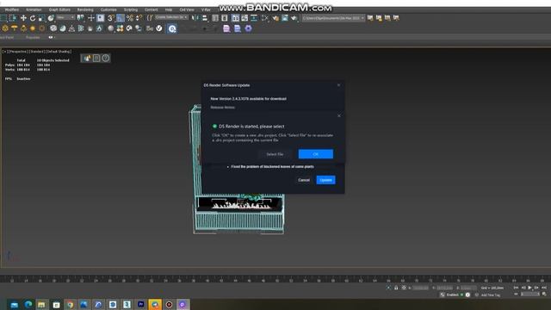Click the Select File button
This screenshot has width=551, height=310.
[x=275, y=154]
